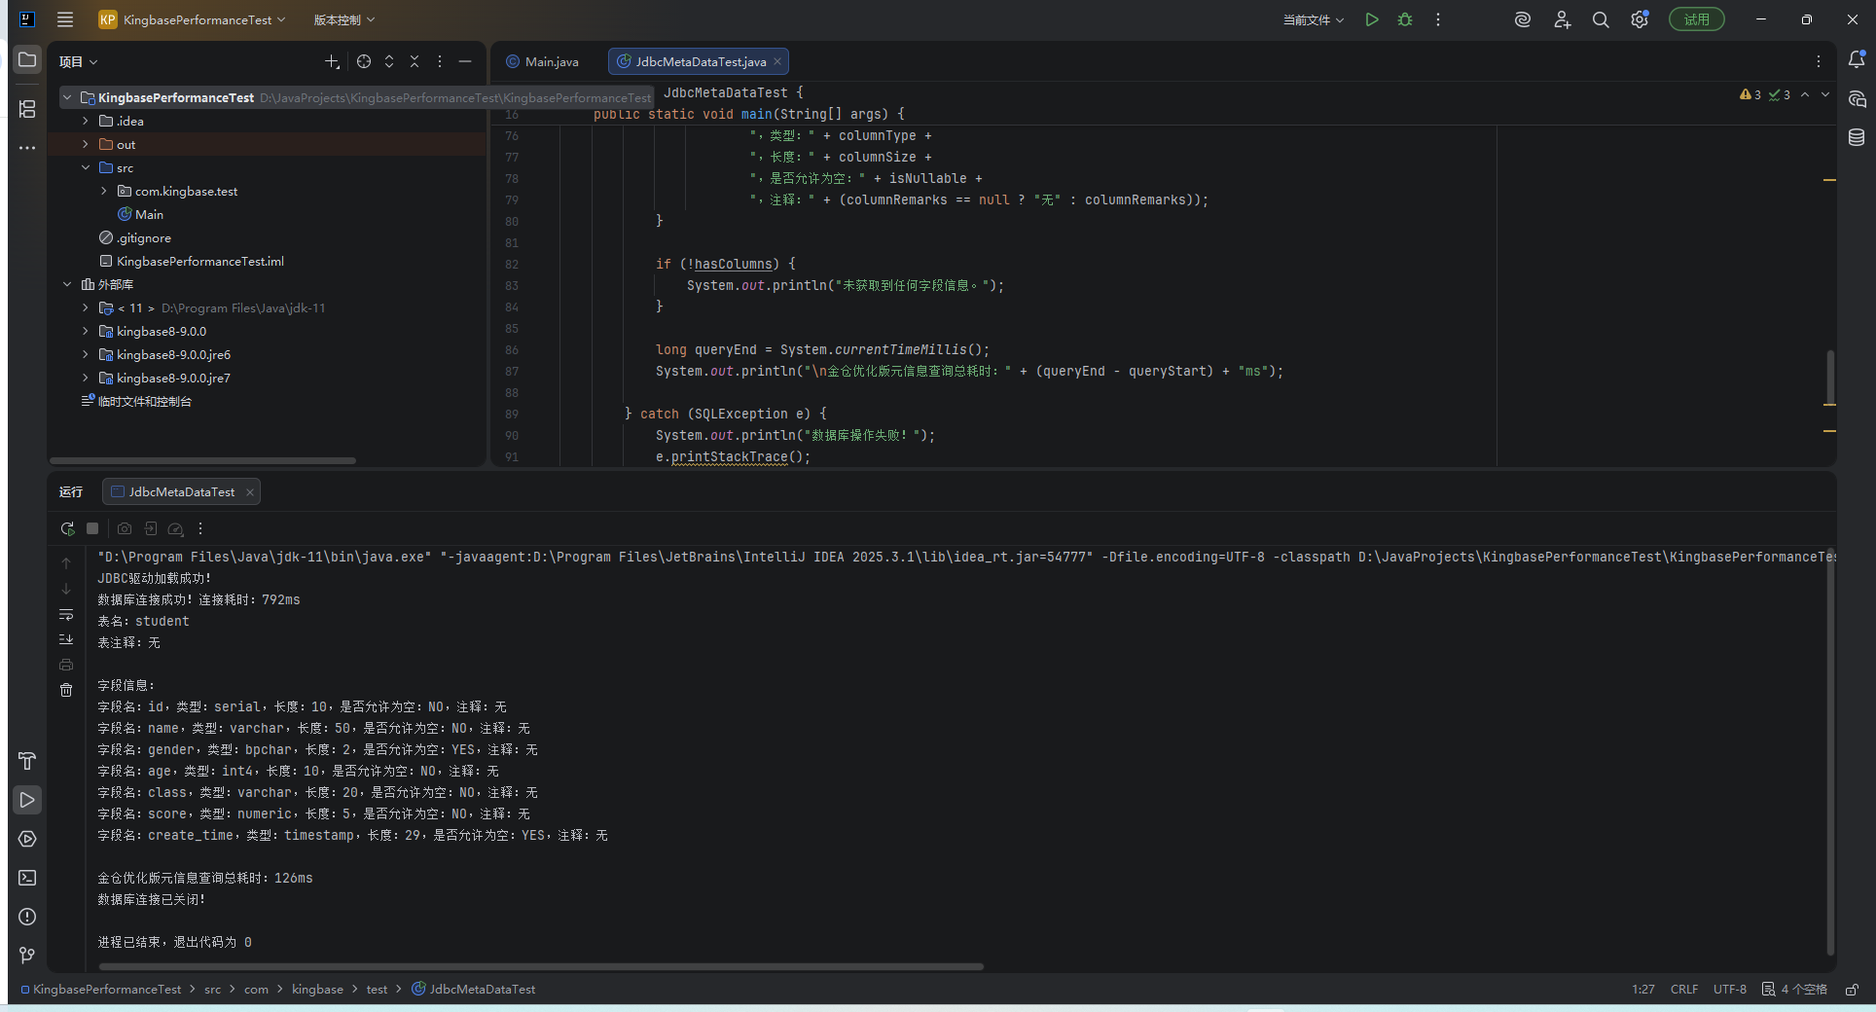Switch to the Main.java editor tab
Viewport: 1876px width, 1012px height.
click(x=543, y=61)
